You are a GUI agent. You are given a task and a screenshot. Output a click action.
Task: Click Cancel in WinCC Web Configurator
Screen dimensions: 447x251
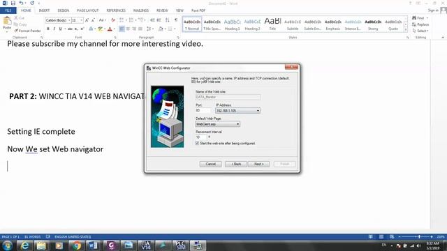coord(210,164)
